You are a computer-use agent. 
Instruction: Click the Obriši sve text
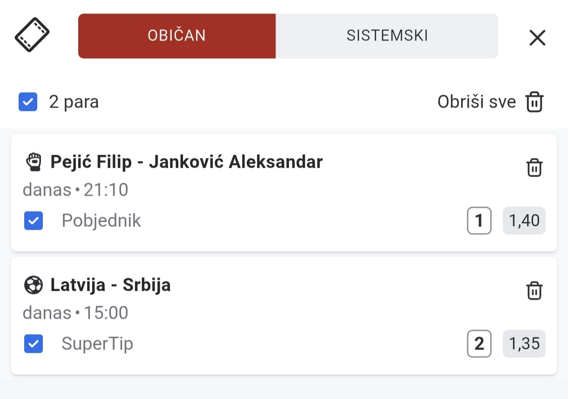tap(477, 102)
